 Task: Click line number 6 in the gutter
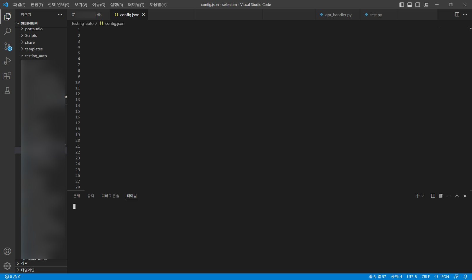click(x=79, y=59)
